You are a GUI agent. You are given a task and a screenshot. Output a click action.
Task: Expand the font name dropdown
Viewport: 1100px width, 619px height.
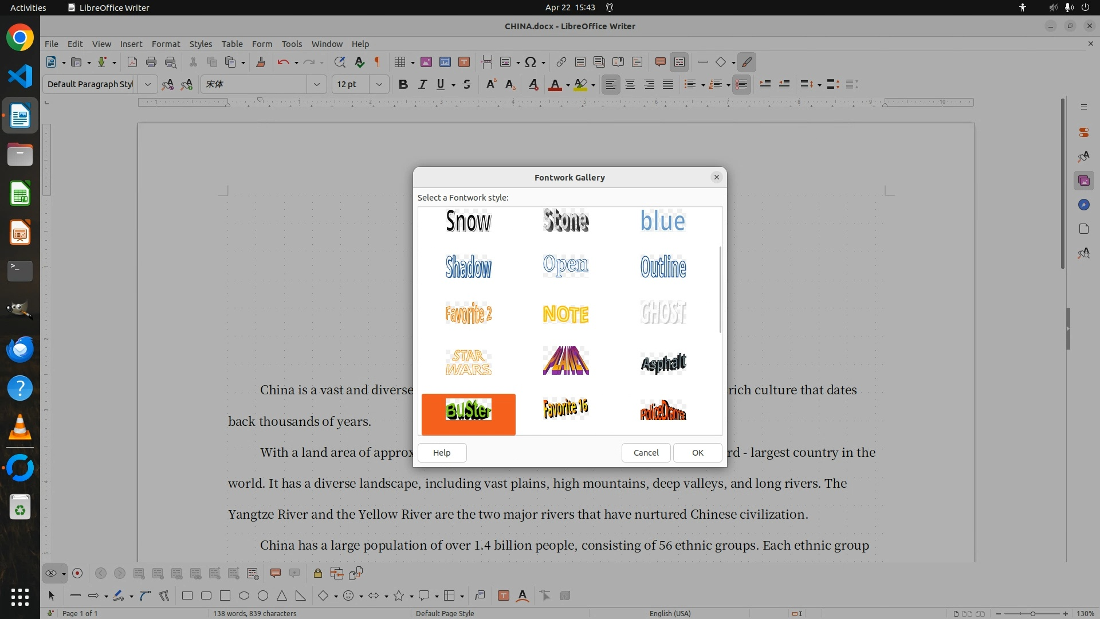tap(316, 84)
